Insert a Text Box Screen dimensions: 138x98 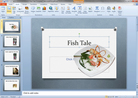point(63,10)
